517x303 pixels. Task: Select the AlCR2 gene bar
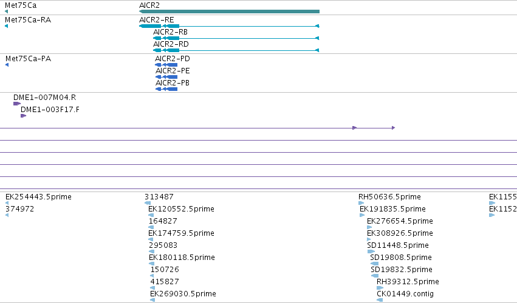(229, 12)
